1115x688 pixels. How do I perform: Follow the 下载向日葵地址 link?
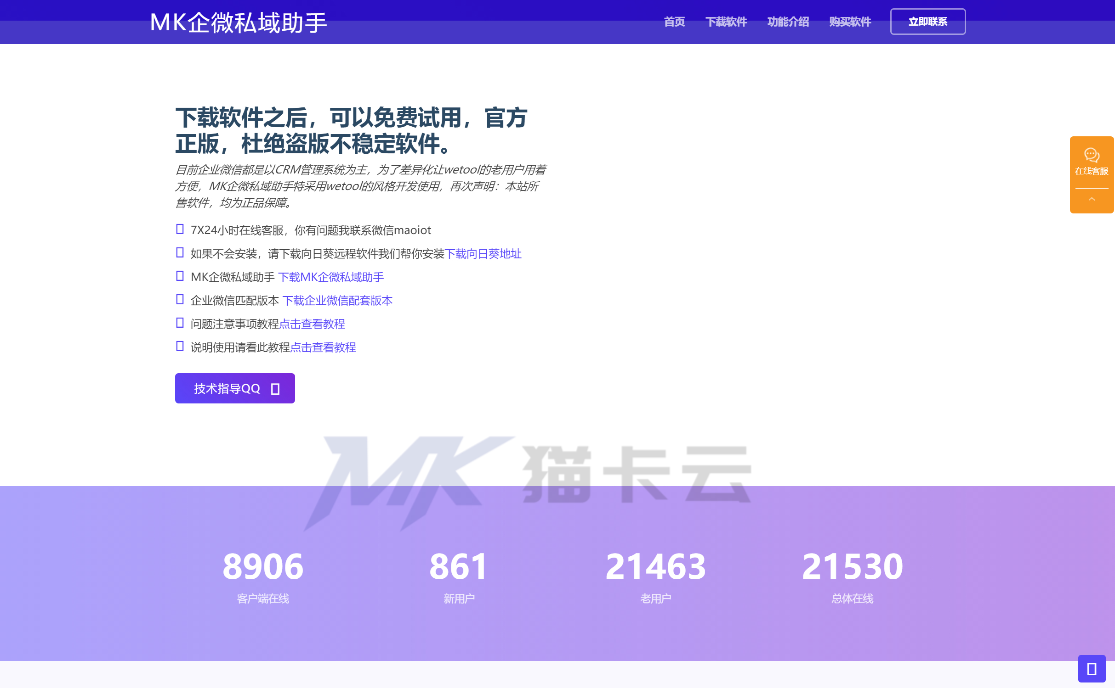pyautogui.click(x=483, y=254)
